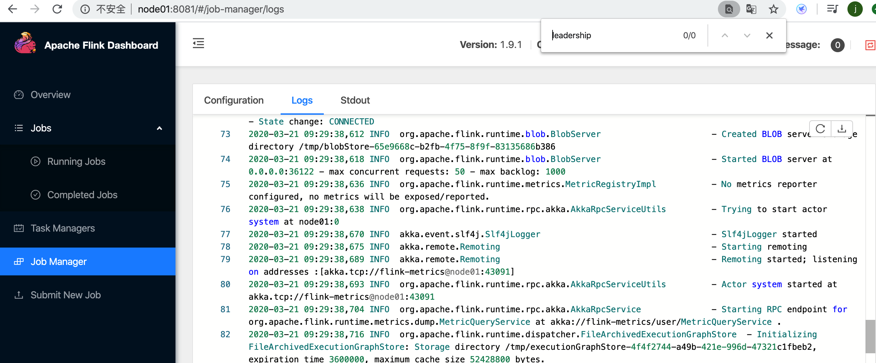Click the log vertical scrollbar thumb
Image resolution: width=876 pixels, height=363 pixels.
pyautogui.click(x=870, y=337)
